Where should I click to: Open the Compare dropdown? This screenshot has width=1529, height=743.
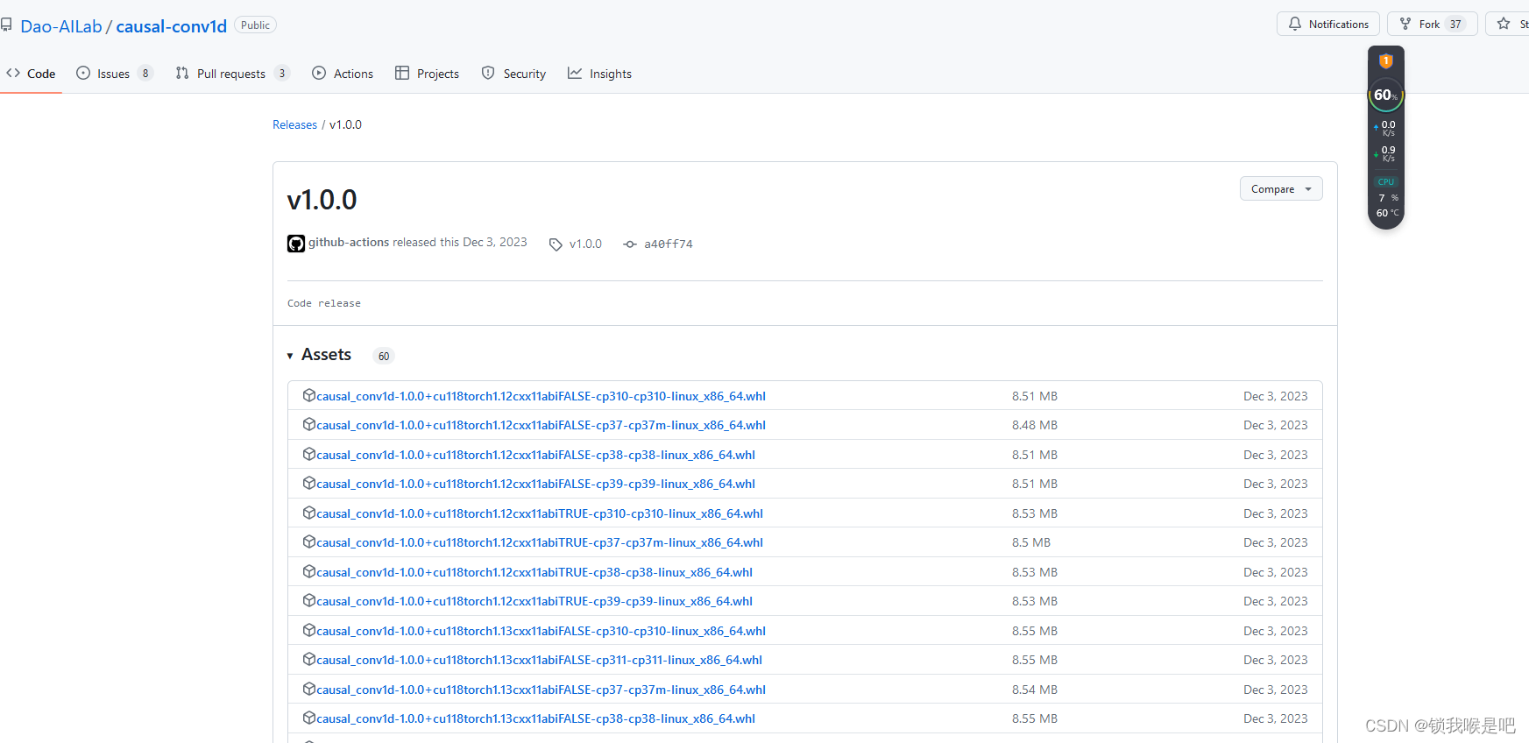(x=1281, y=188)
